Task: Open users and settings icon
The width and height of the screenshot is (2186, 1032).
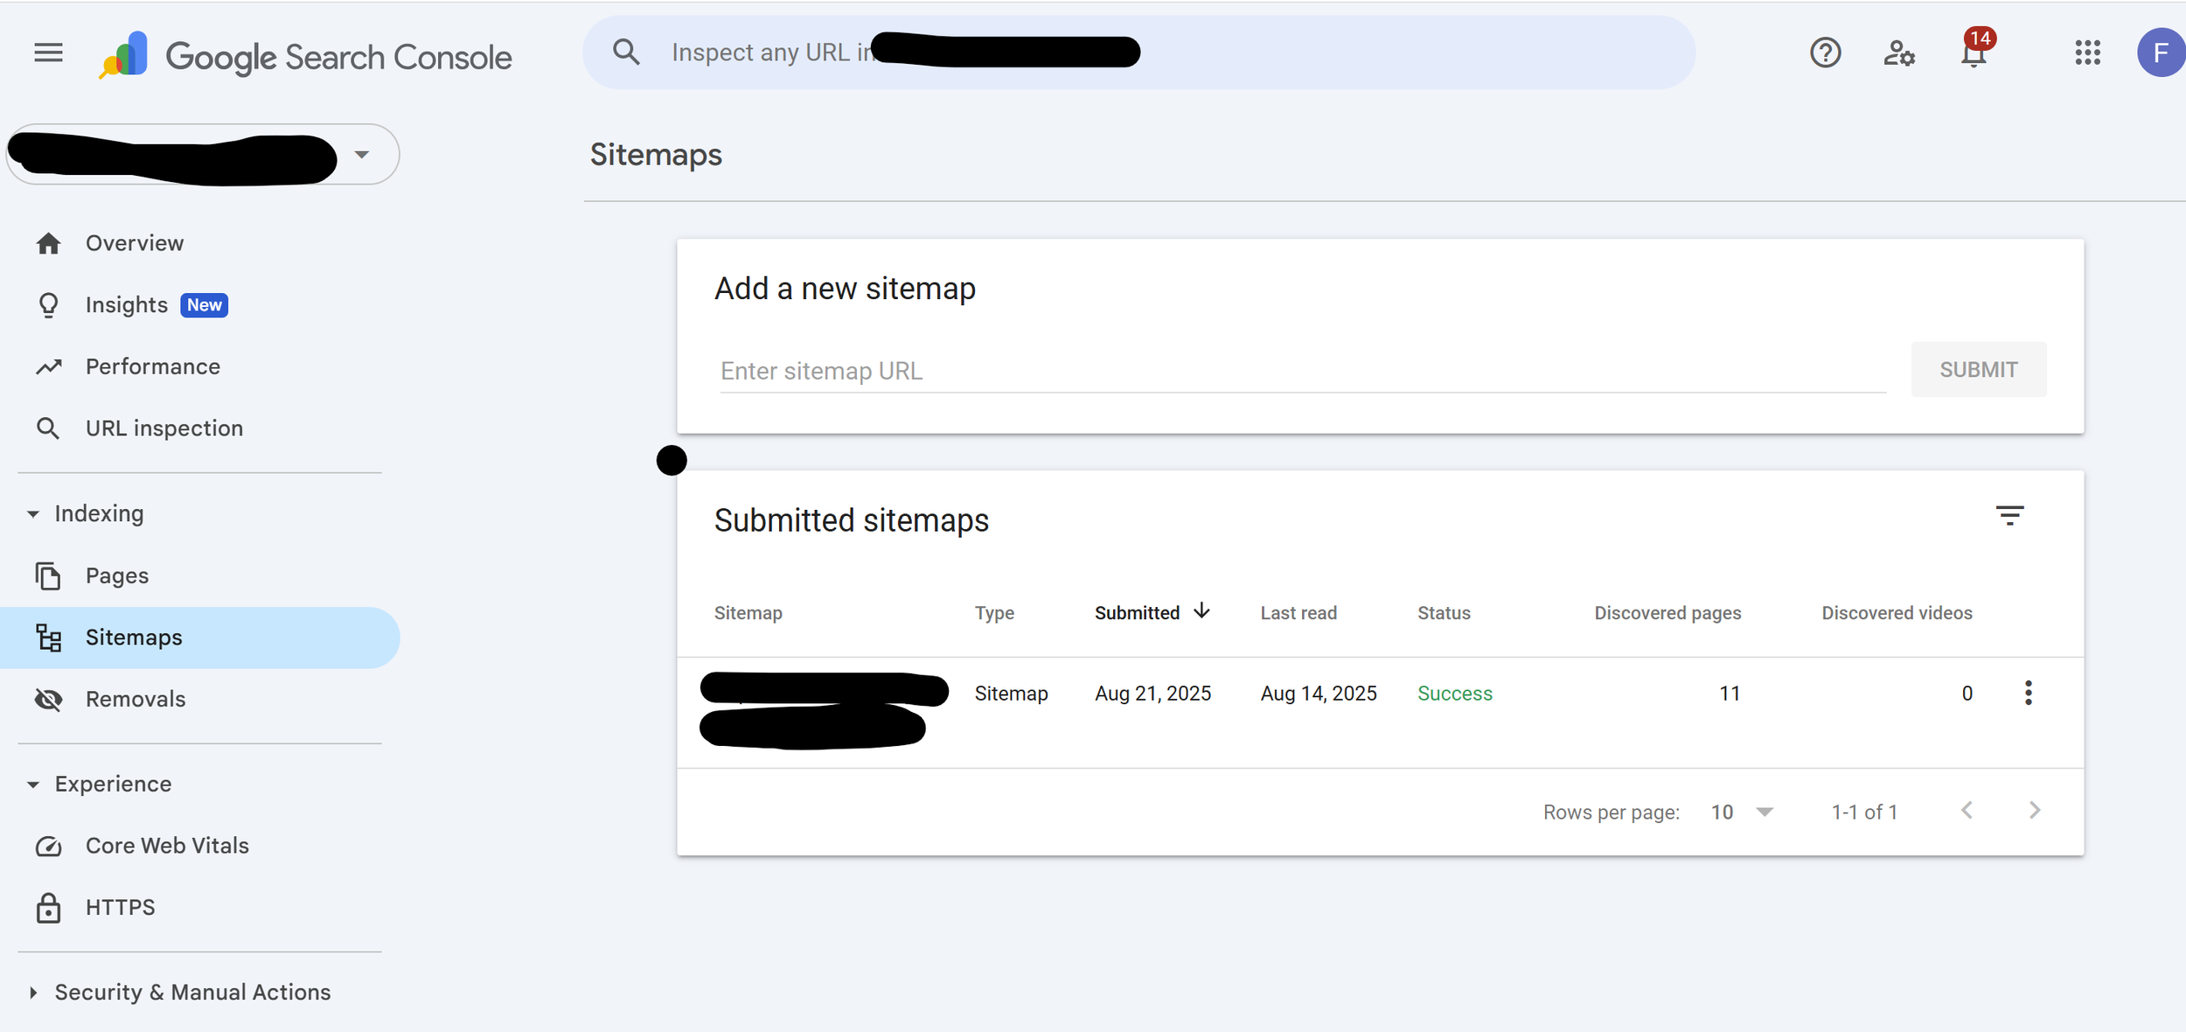Action: coord(1899,53)
